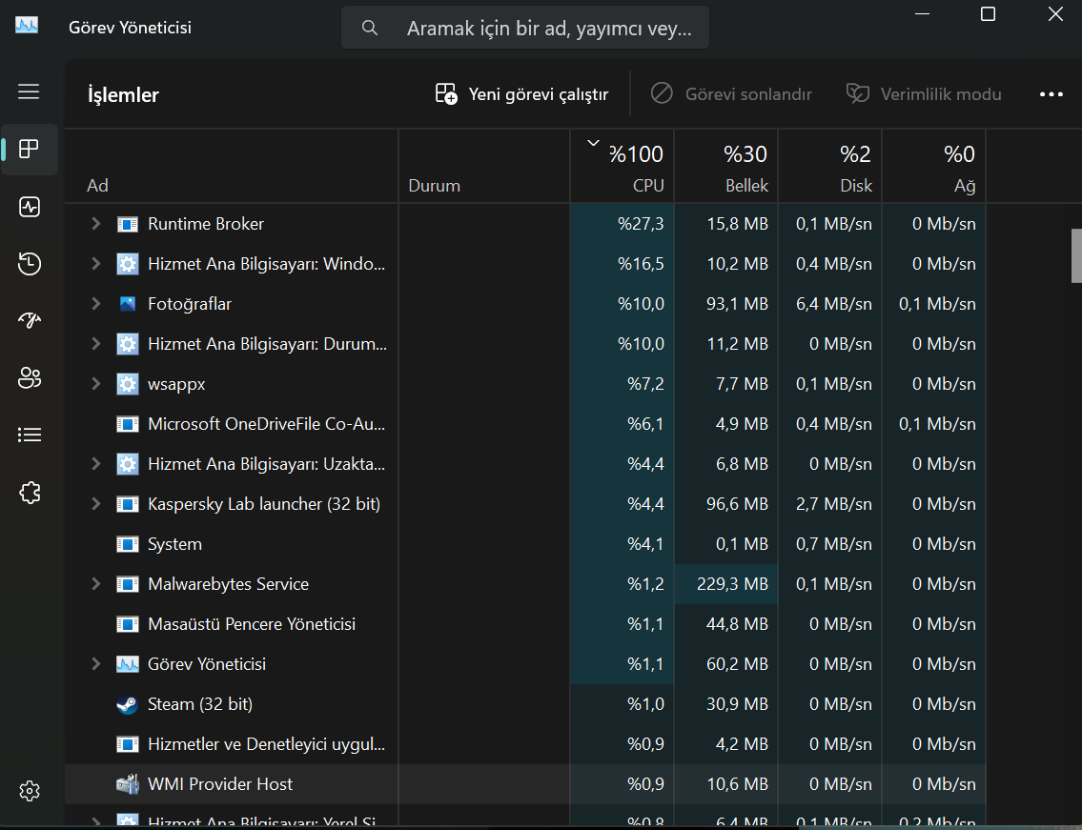
Task: Click the vertical scrollbar thumb
Action: pos(1075,256)
